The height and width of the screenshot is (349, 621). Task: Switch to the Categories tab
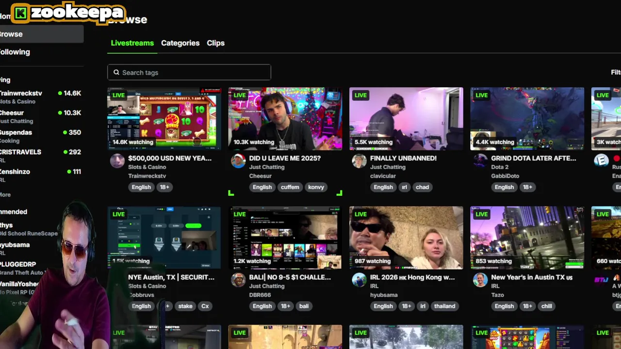pyautogui.click(x=180, y=43)
